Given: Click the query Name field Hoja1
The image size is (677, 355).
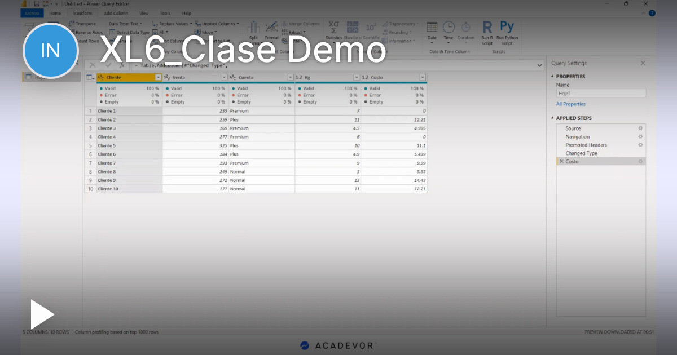Looking at the screenshot, I should [x=601, y=94].
